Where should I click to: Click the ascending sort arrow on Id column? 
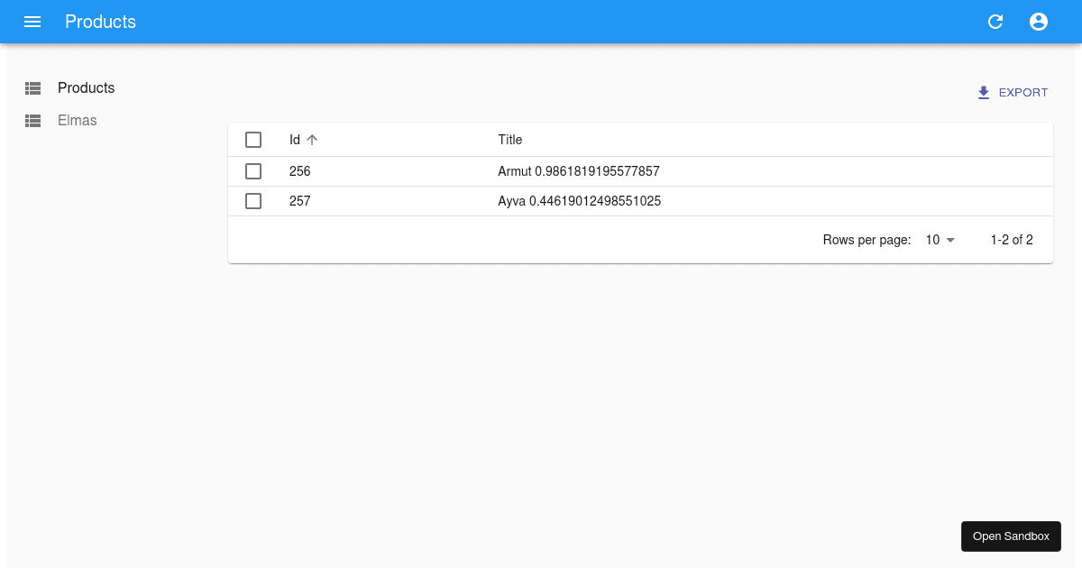(311, 140)
